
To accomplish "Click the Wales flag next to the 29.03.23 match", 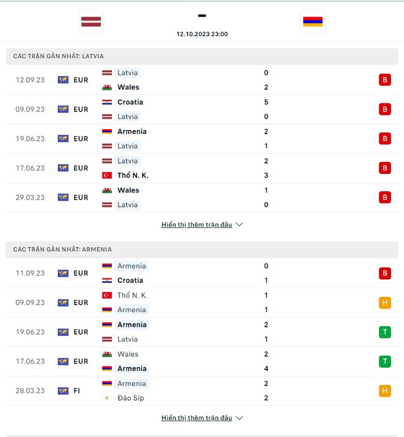I will pos(107,190).
